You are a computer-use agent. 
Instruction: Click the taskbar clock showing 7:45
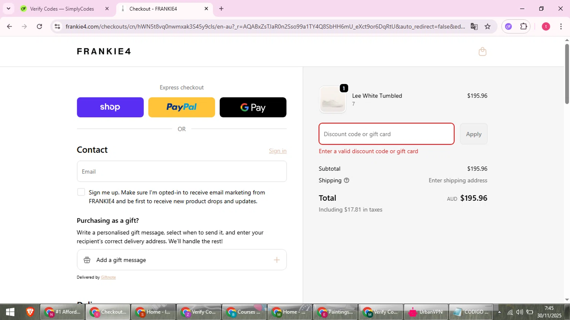pos(549,312)
